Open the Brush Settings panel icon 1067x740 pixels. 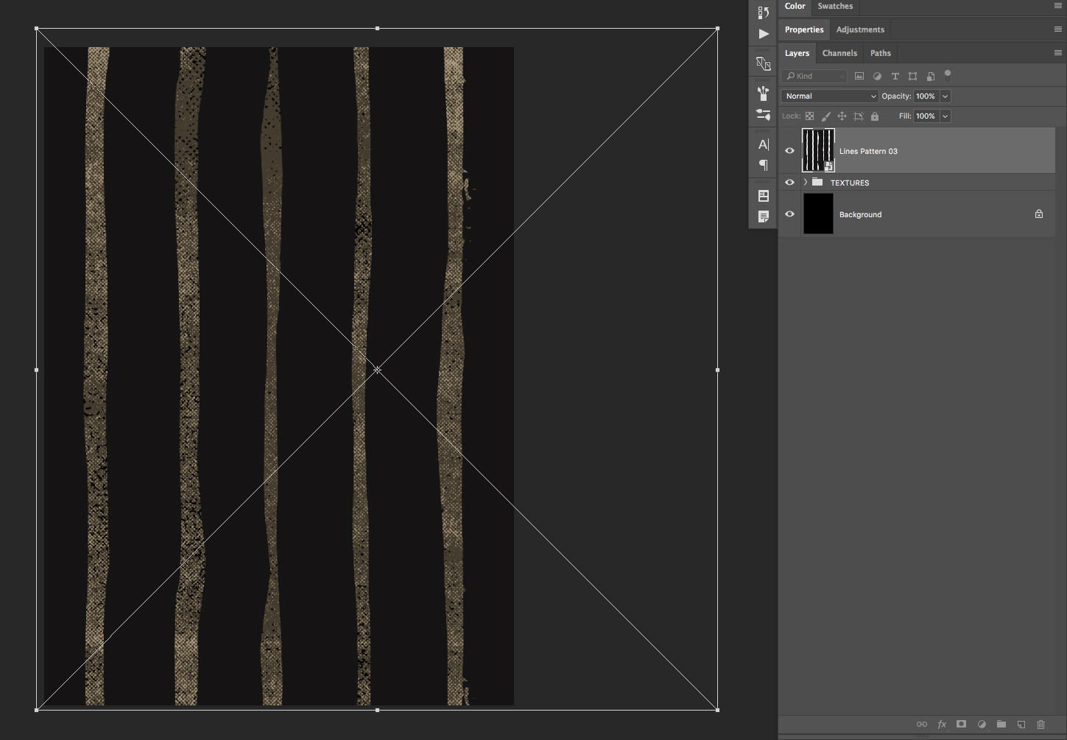764,115
